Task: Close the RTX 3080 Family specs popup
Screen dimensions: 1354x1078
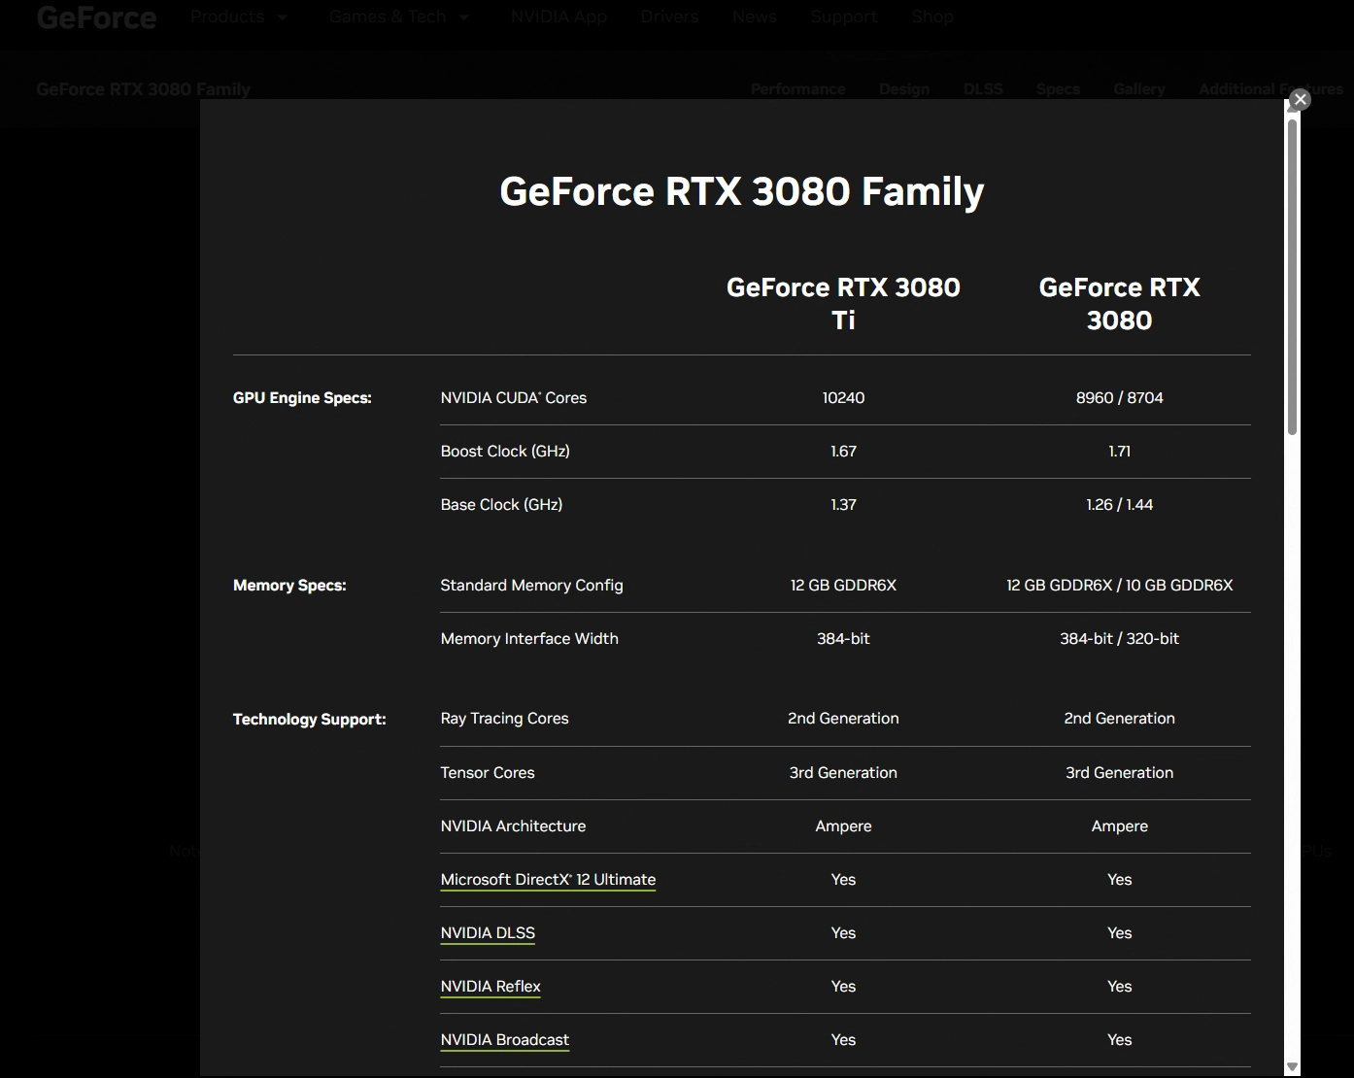Action: (x=1300, y=99)
